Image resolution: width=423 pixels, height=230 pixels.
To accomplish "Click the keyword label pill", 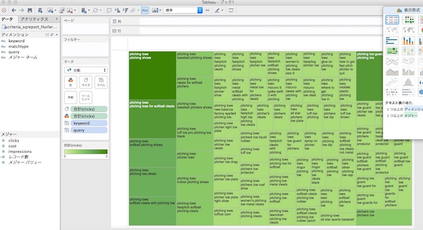I will click(89, 123).
